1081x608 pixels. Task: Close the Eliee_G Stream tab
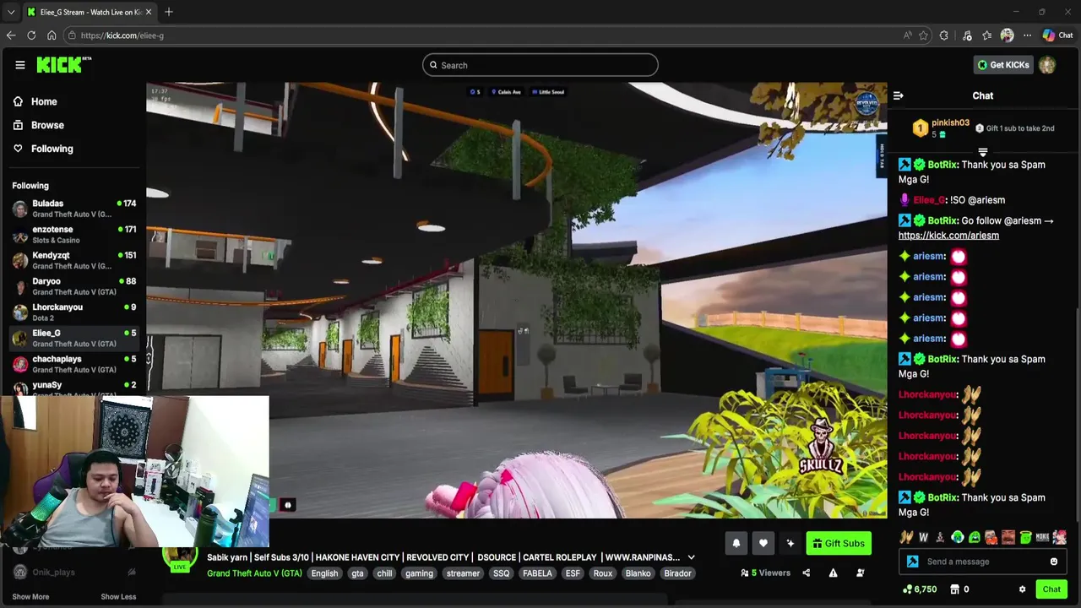149,12
